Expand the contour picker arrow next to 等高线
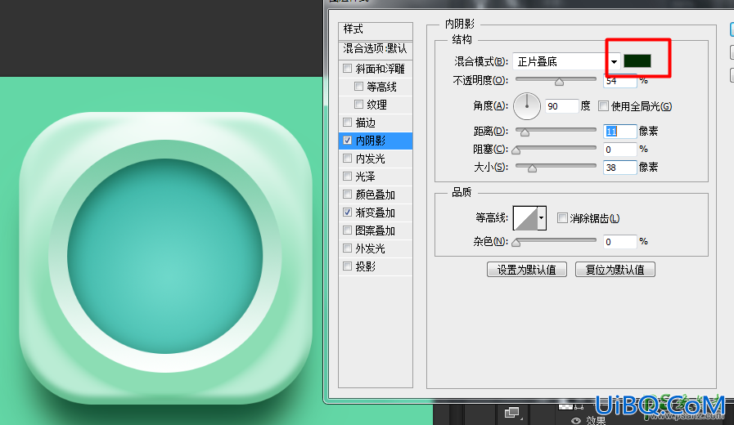 point(542,218)
